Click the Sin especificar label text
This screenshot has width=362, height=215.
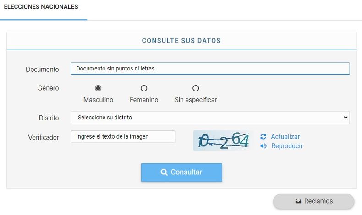coord(196,100)
